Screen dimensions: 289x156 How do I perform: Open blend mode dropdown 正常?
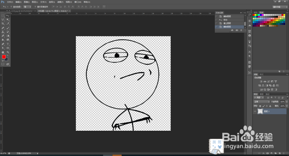click(x=262, y=102)
